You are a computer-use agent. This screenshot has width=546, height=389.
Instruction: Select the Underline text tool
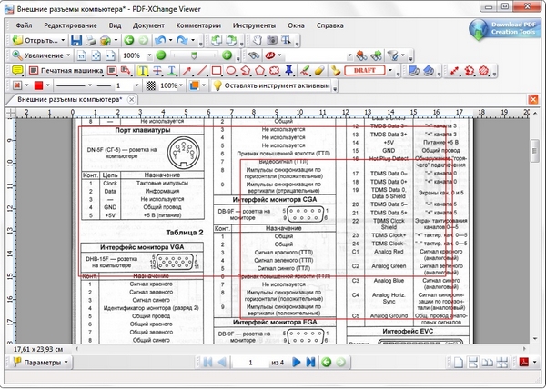click(172, 71)
